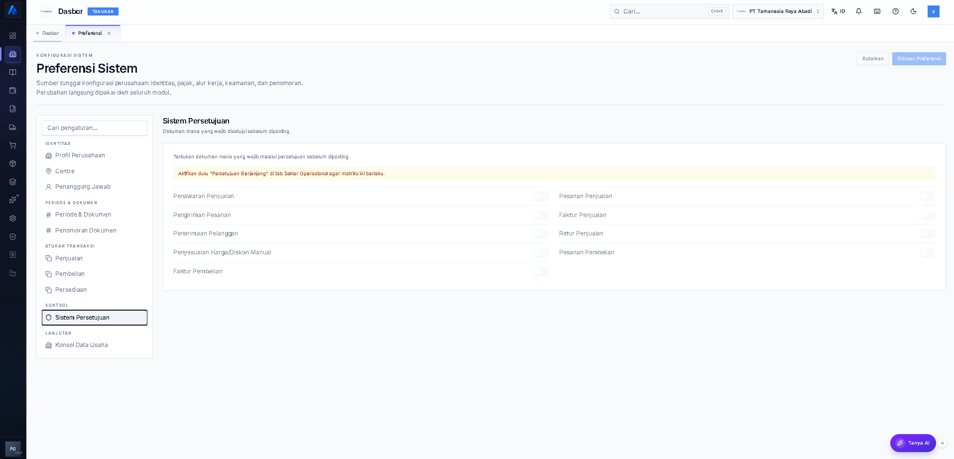Screen dimensions: 954x459
Task: Open the keyboard shortcuts icon
Action: pos(877,11)
